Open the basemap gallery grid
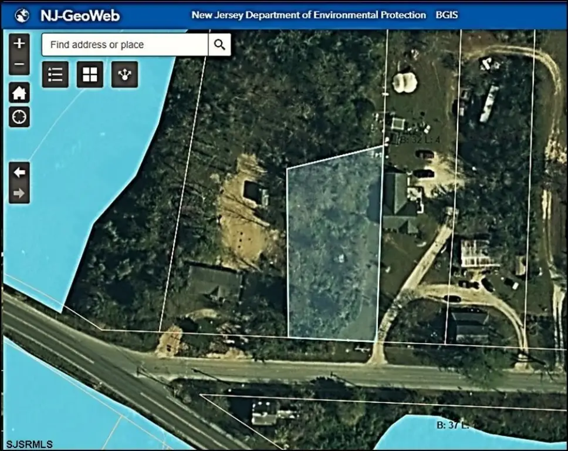 click(x=90, y=75)
